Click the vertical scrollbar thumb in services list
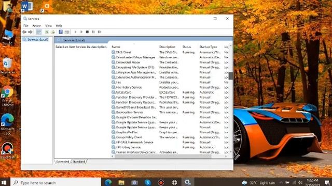The height and width of the screenshot is (186, 332). 230,76
